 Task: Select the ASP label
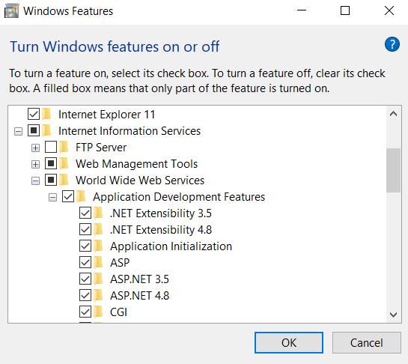coord(120,263)
